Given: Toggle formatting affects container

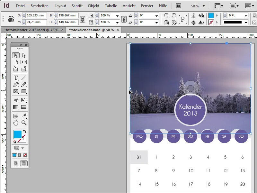Looking at the screenshot, I should (x=17, y=148).
